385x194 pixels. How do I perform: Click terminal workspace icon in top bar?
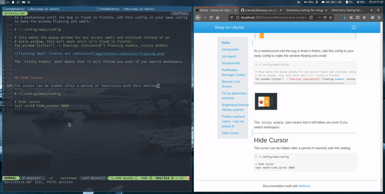pyautogui.click(x=2, y=2)
